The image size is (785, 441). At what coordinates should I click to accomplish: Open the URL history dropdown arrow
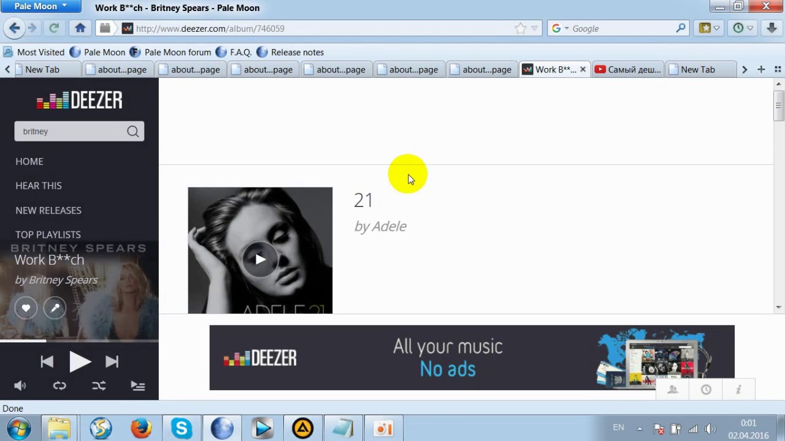pos(534,28)
